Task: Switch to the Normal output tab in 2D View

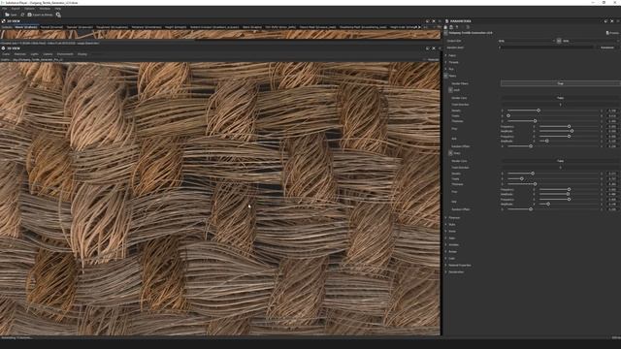Action: [51, 27]
